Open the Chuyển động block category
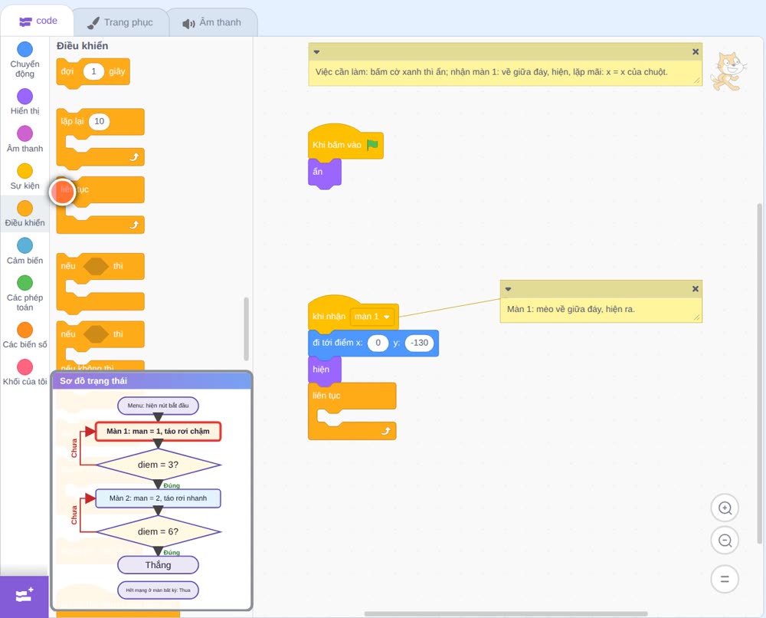766x618 pixels. tap(25, 59)
